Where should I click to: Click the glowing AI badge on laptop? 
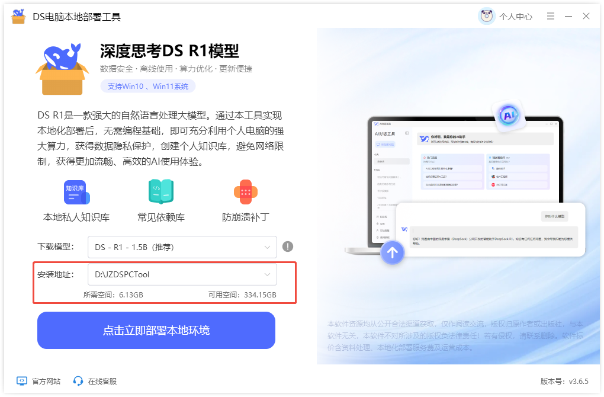click(509, 115)
